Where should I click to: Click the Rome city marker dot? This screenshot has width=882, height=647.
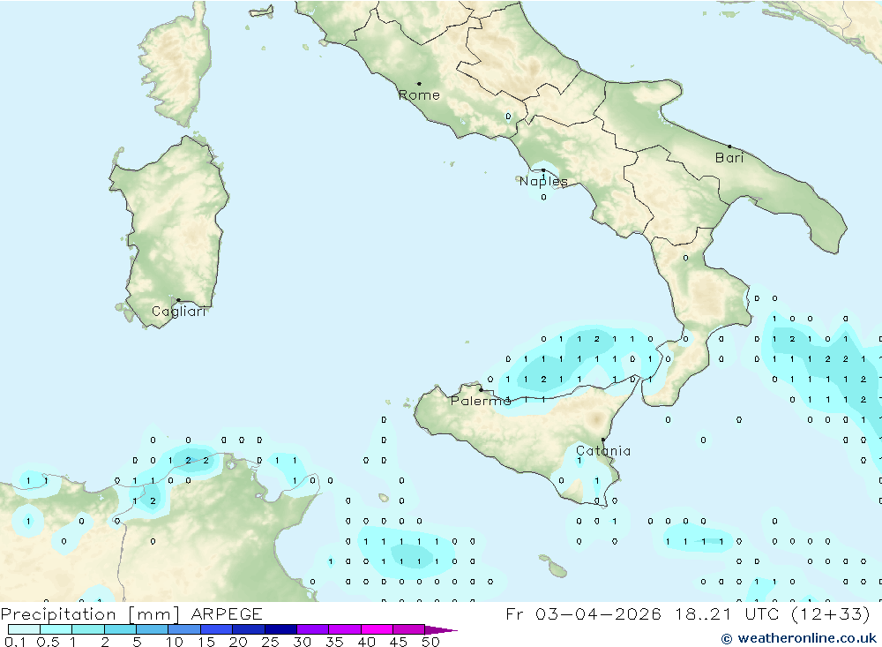(419, 84)
